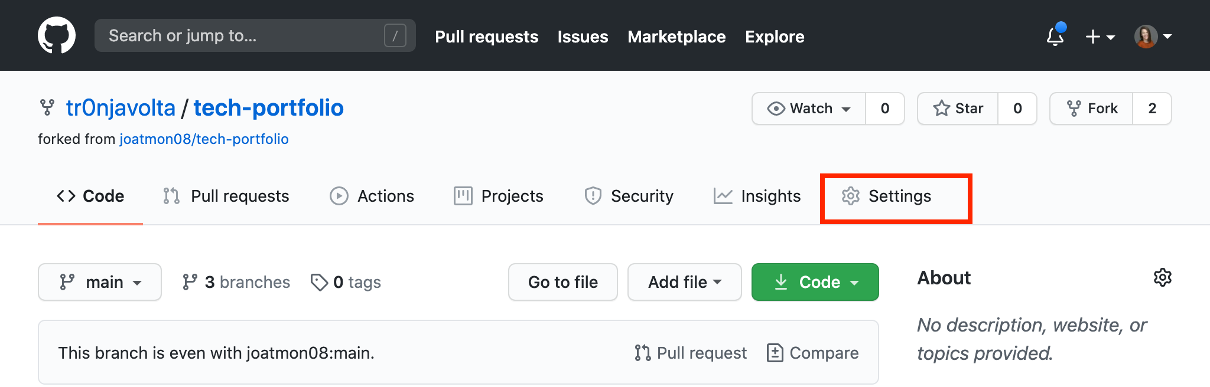Star this repository

tap(958, 109)
